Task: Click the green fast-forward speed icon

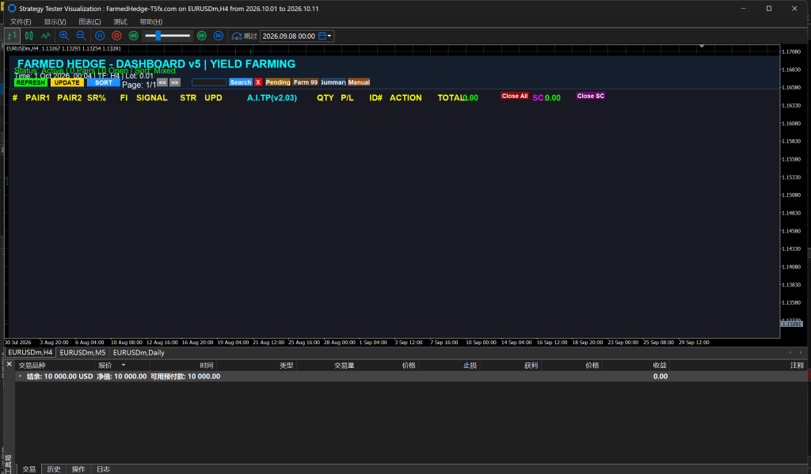Action: point(202,36)
